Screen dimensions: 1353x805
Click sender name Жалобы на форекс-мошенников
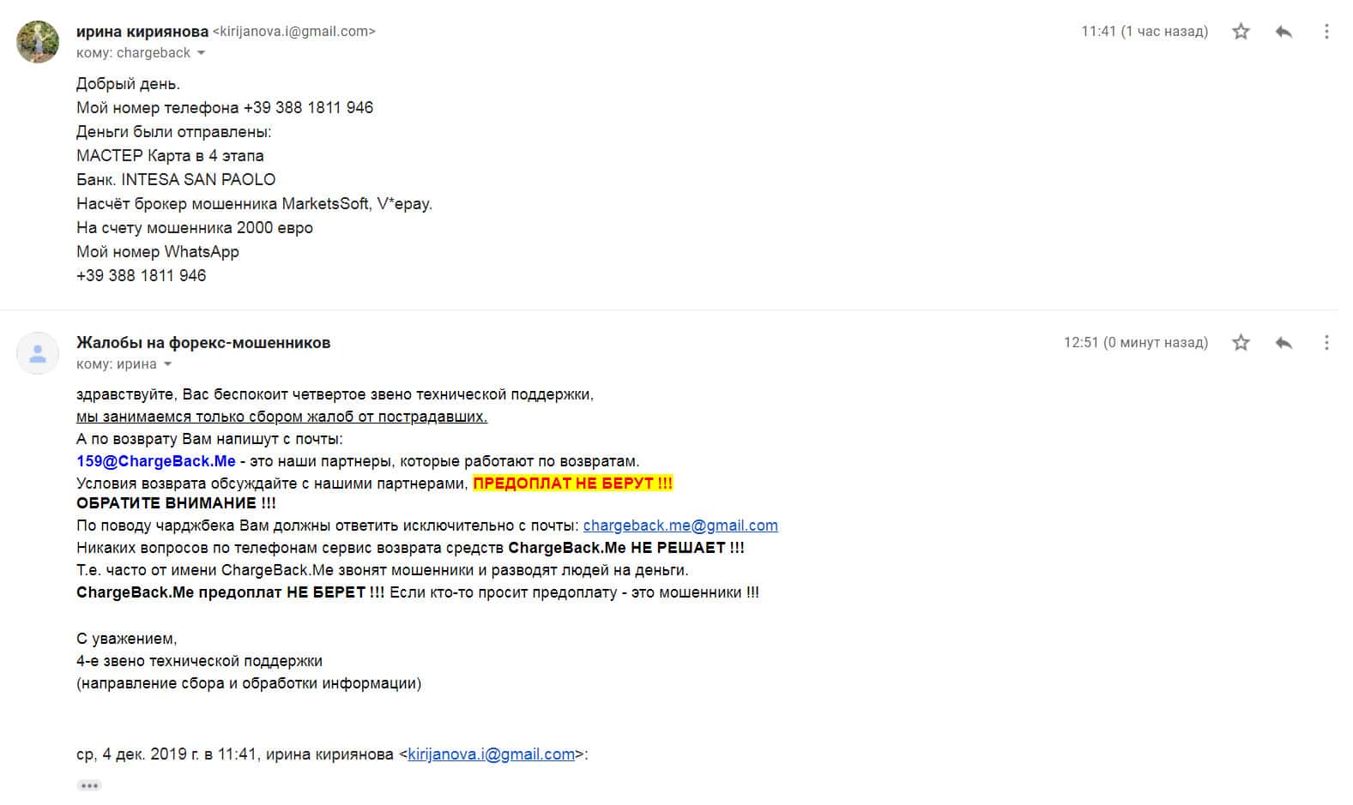point(203,343)
